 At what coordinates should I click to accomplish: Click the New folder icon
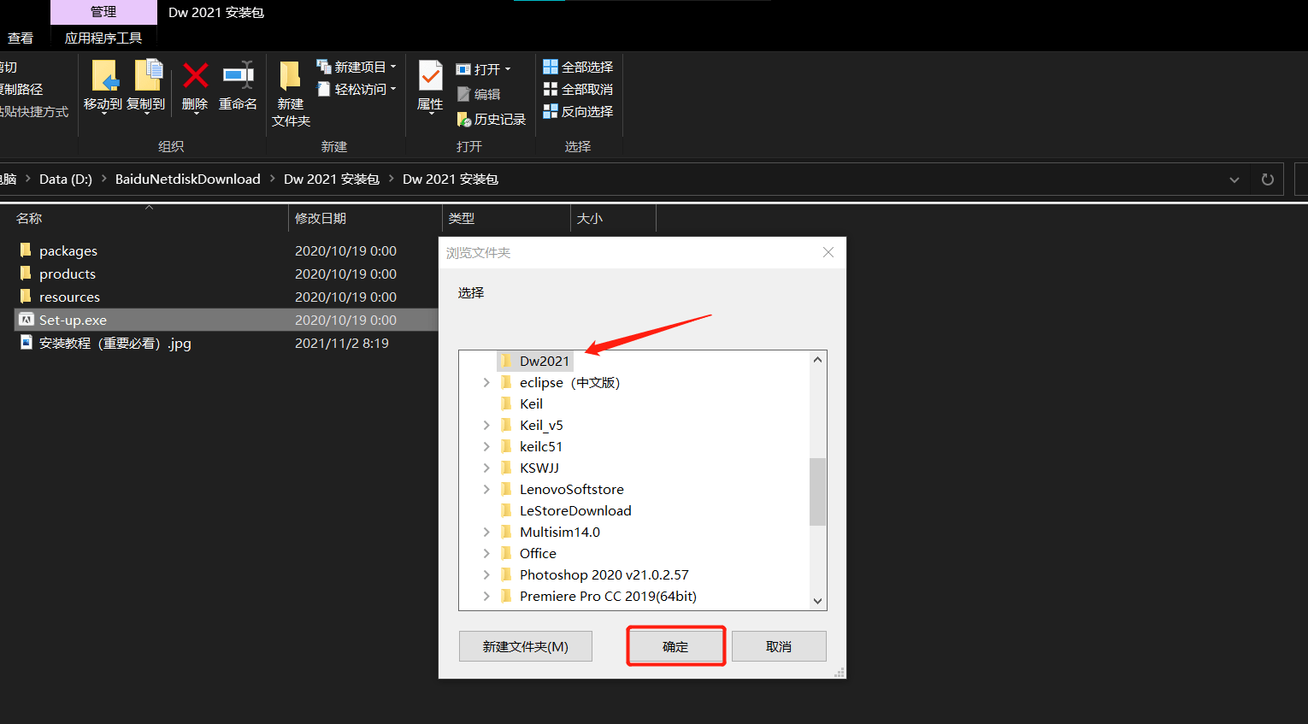[291, 75]
